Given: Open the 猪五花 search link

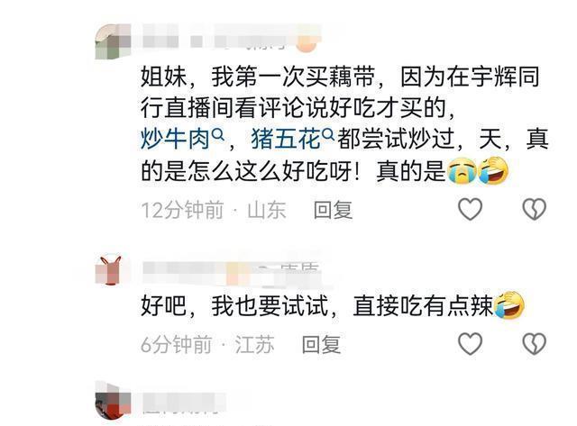Looking at the screenshot, I should coord(286,140).
